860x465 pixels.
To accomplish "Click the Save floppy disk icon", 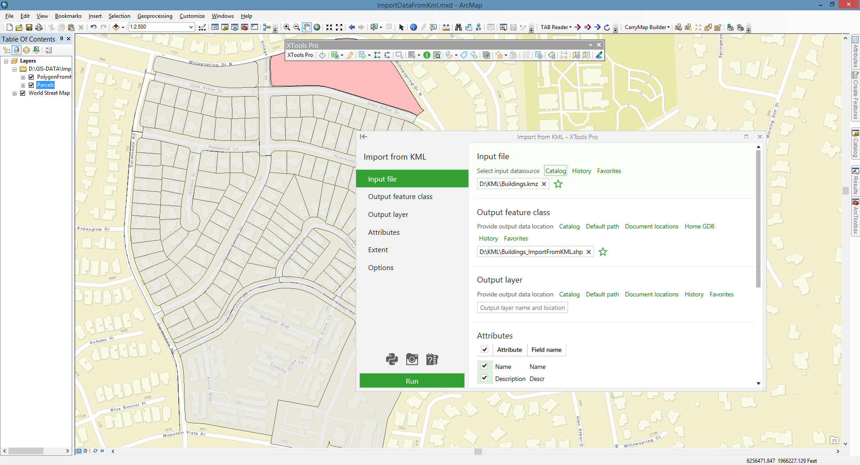I will tap(29, 27).
